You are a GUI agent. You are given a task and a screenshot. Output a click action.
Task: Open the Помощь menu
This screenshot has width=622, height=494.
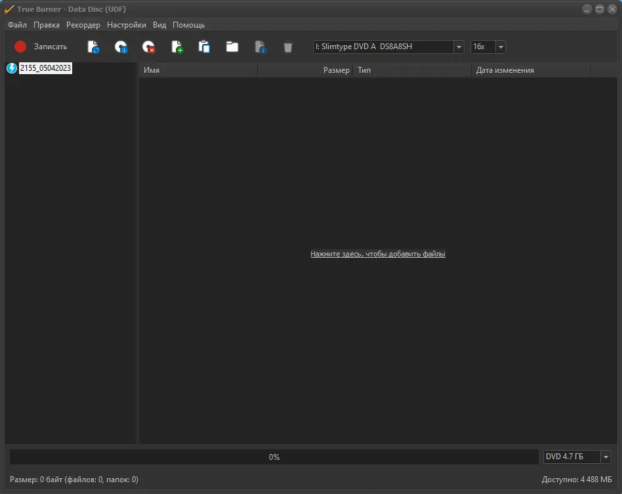coord(188,25)
